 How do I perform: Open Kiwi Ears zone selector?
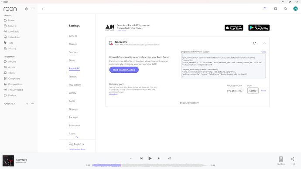pos(281,161)
